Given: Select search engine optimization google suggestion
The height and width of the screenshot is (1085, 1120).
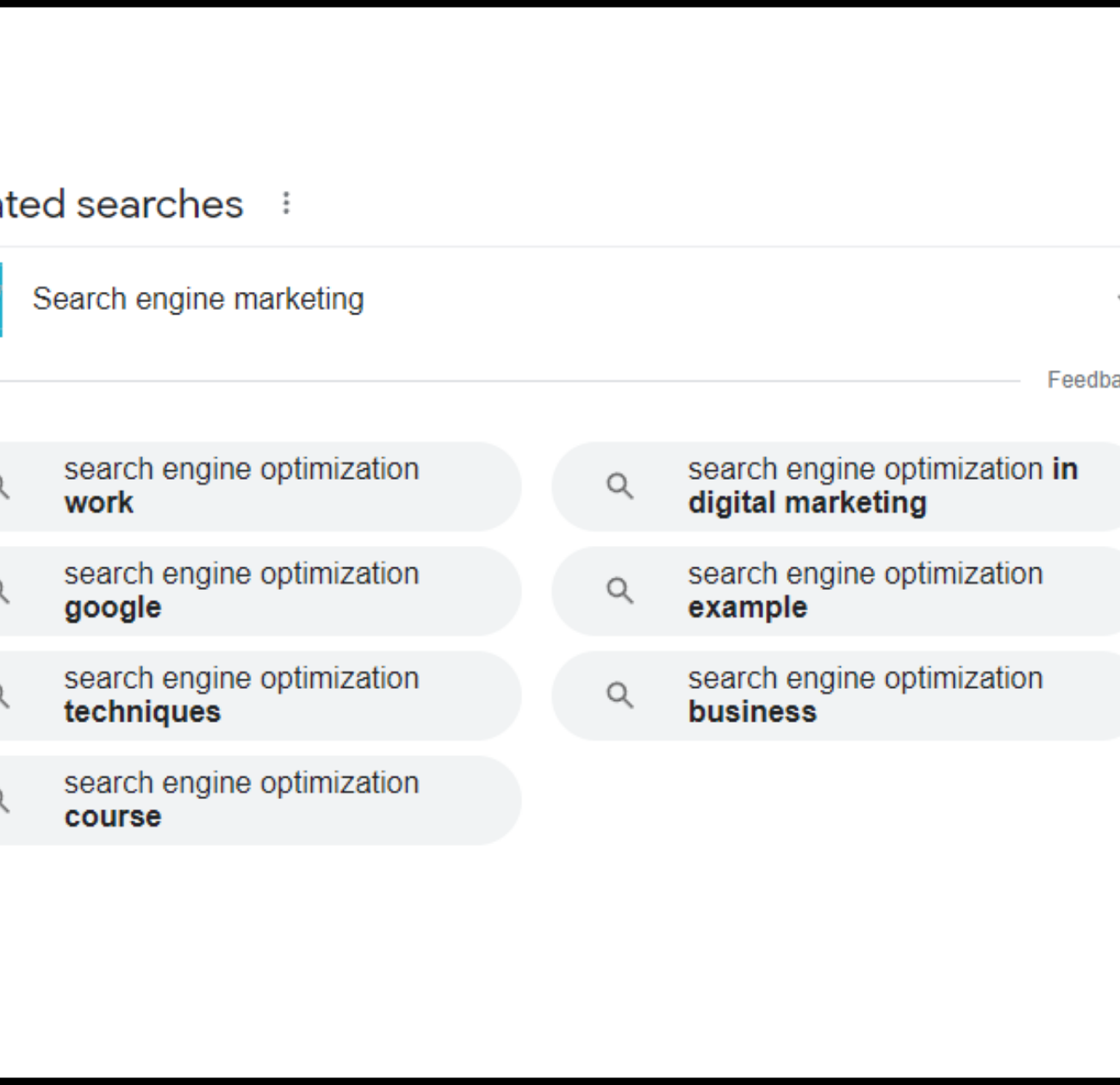Looking at the screenshot, I should coord(259,591).
